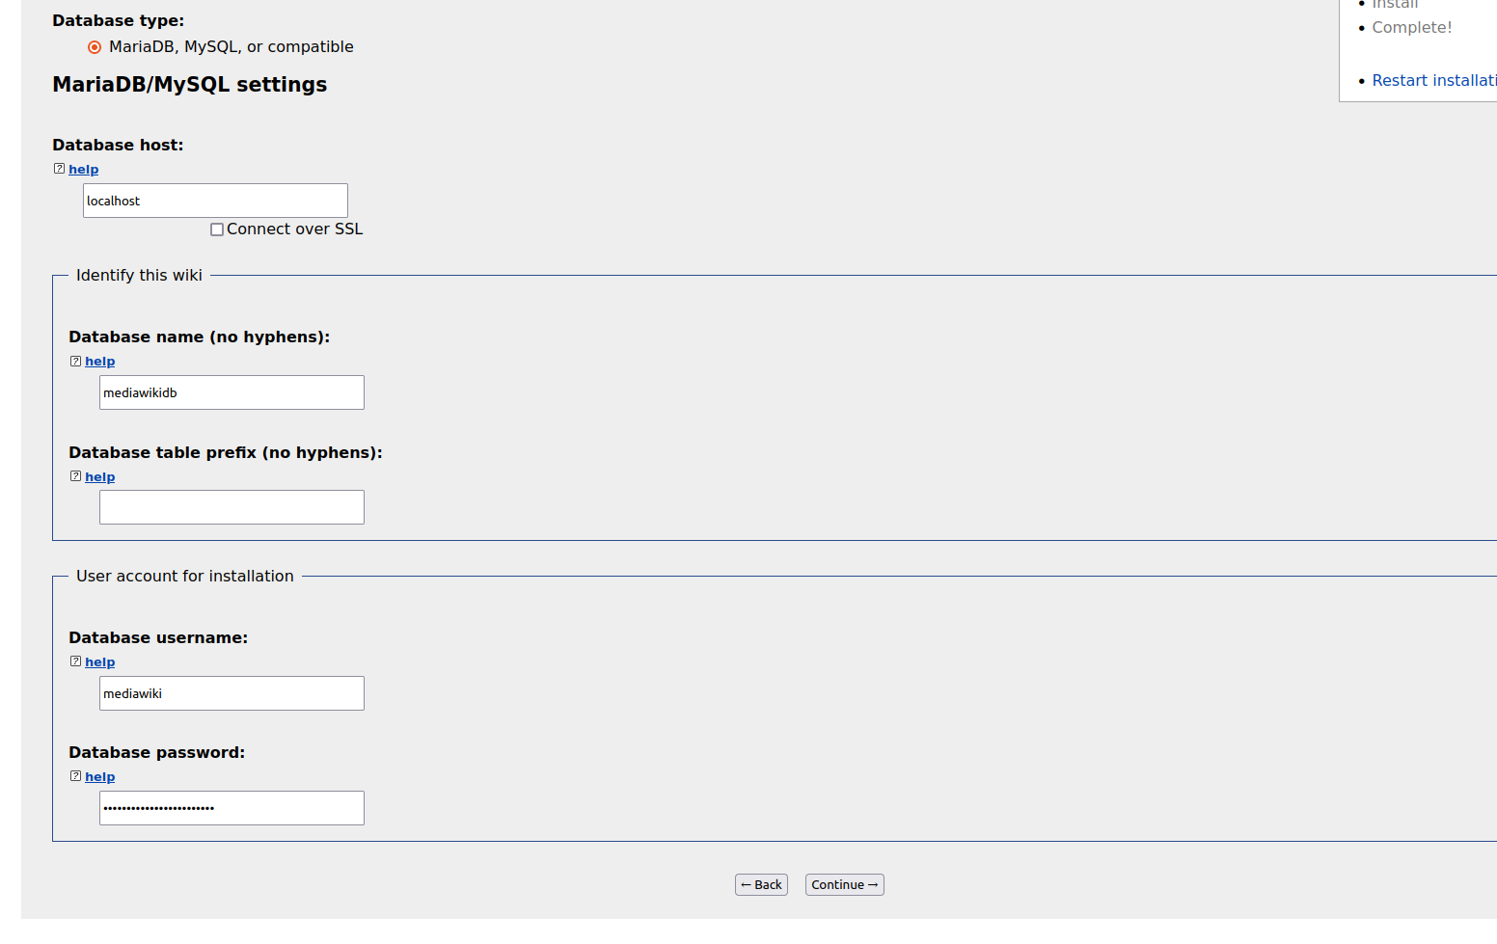
Task: Focus the empty Database table prefix field
Action: pos(231,507)
